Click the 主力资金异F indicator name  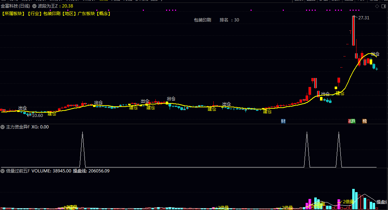click(18, 127)
